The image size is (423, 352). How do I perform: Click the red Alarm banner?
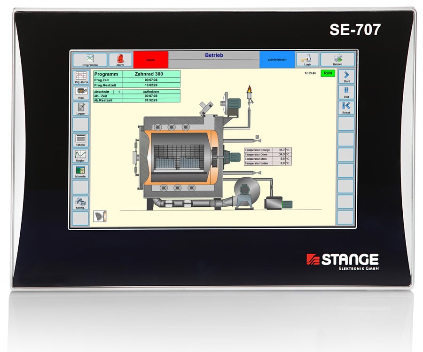point(151,59)
